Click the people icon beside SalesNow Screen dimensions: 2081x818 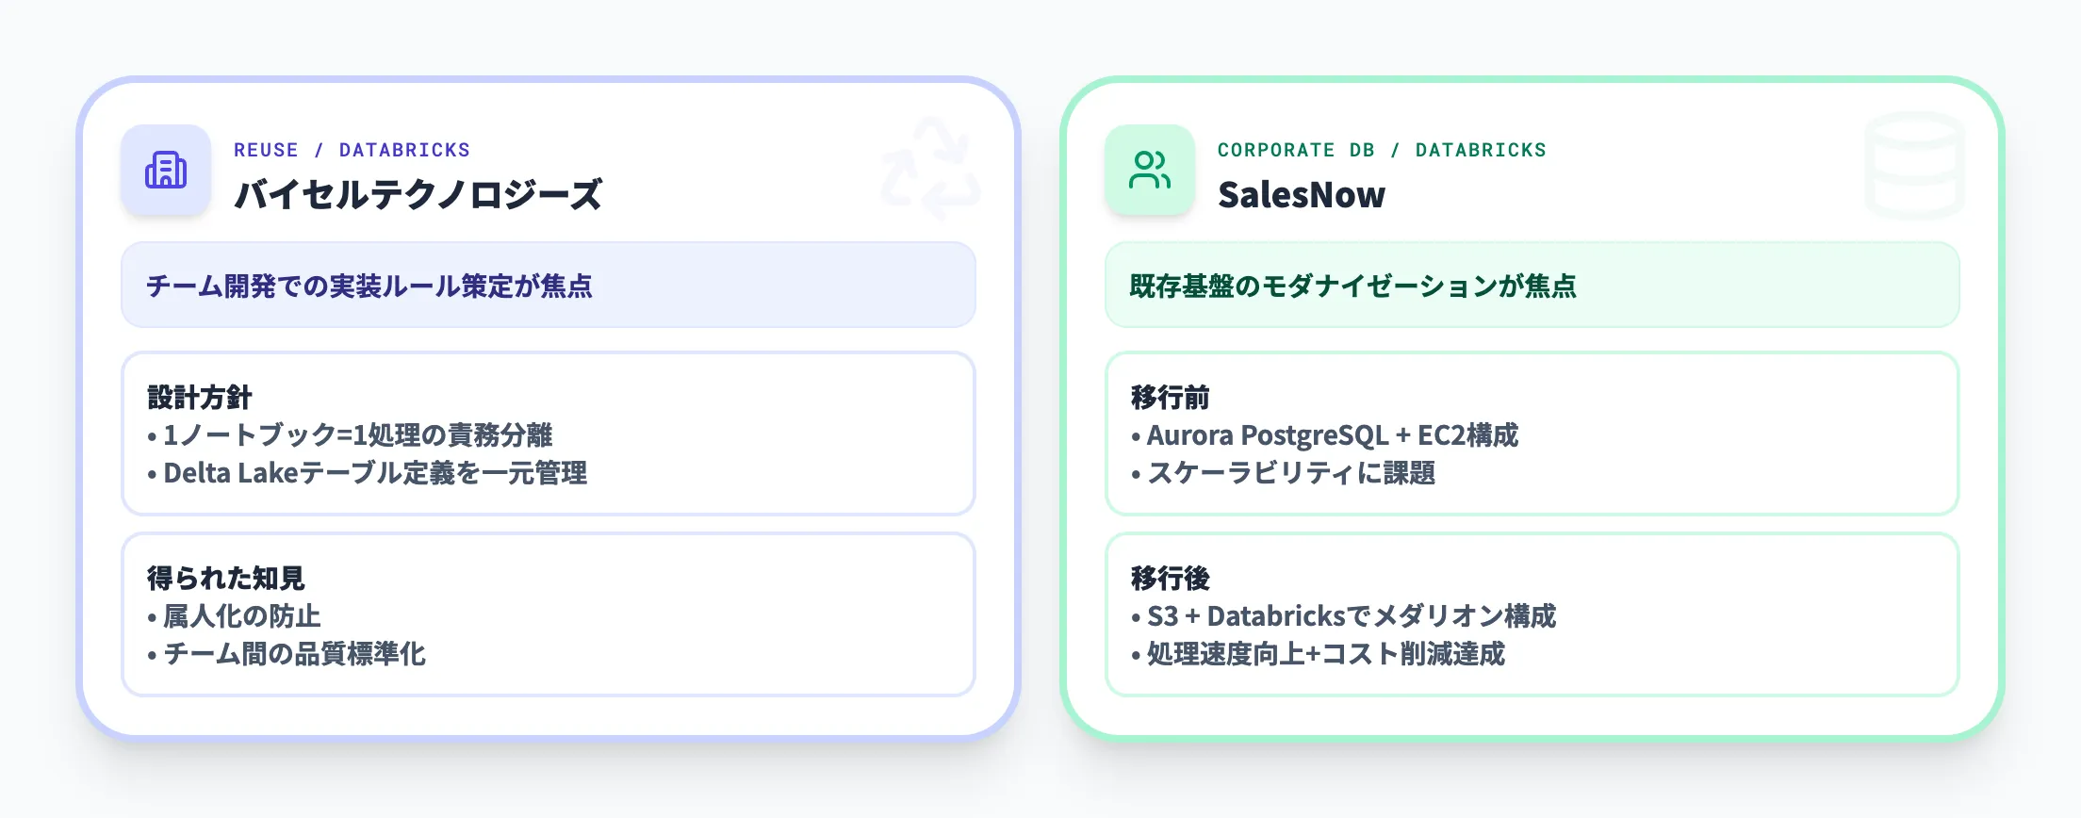pos(1150,171)
